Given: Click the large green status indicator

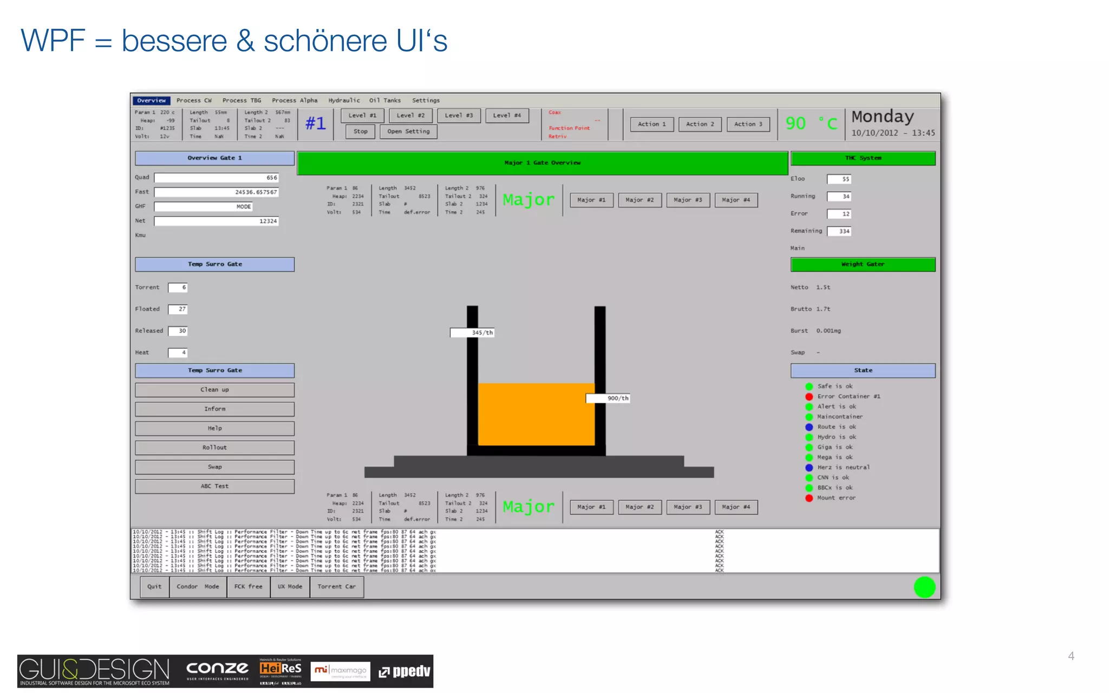Looking at the screenshot, I should click(x=924, y=587).
